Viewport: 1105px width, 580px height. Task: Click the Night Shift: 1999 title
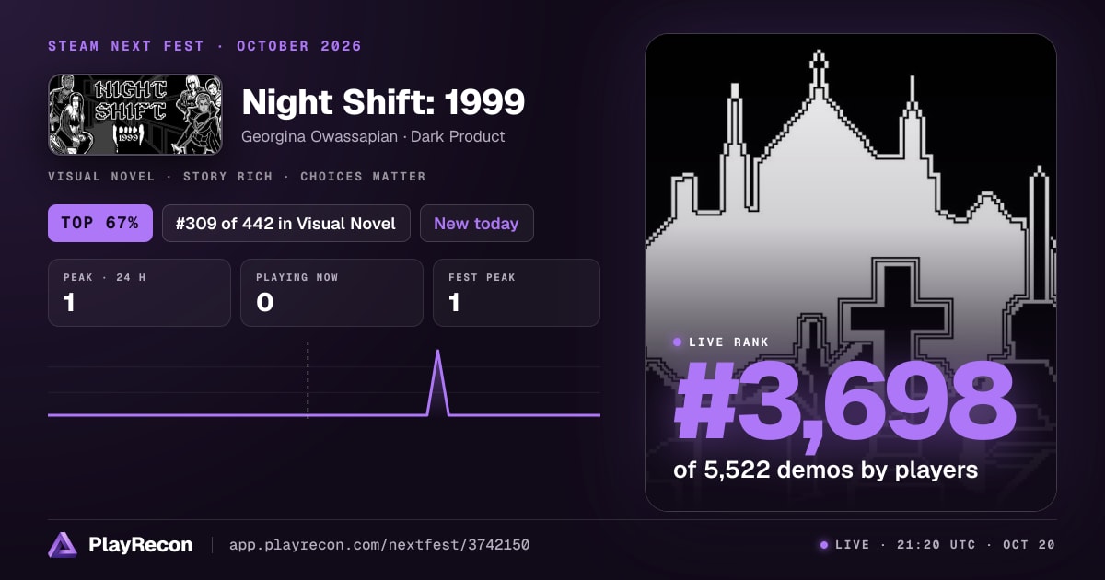(x=383, y=102)
